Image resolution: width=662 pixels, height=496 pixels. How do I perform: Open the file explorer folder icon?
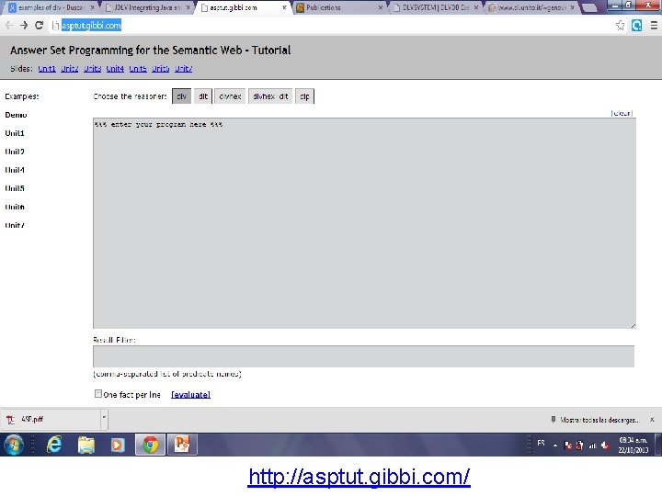coord(86,445)
